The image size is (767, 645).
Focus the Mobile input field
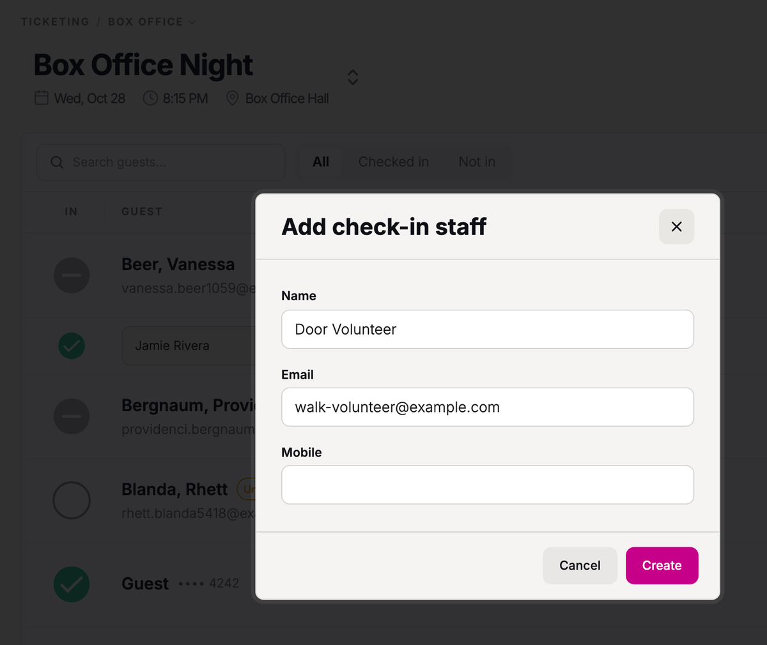pos(488,485)
